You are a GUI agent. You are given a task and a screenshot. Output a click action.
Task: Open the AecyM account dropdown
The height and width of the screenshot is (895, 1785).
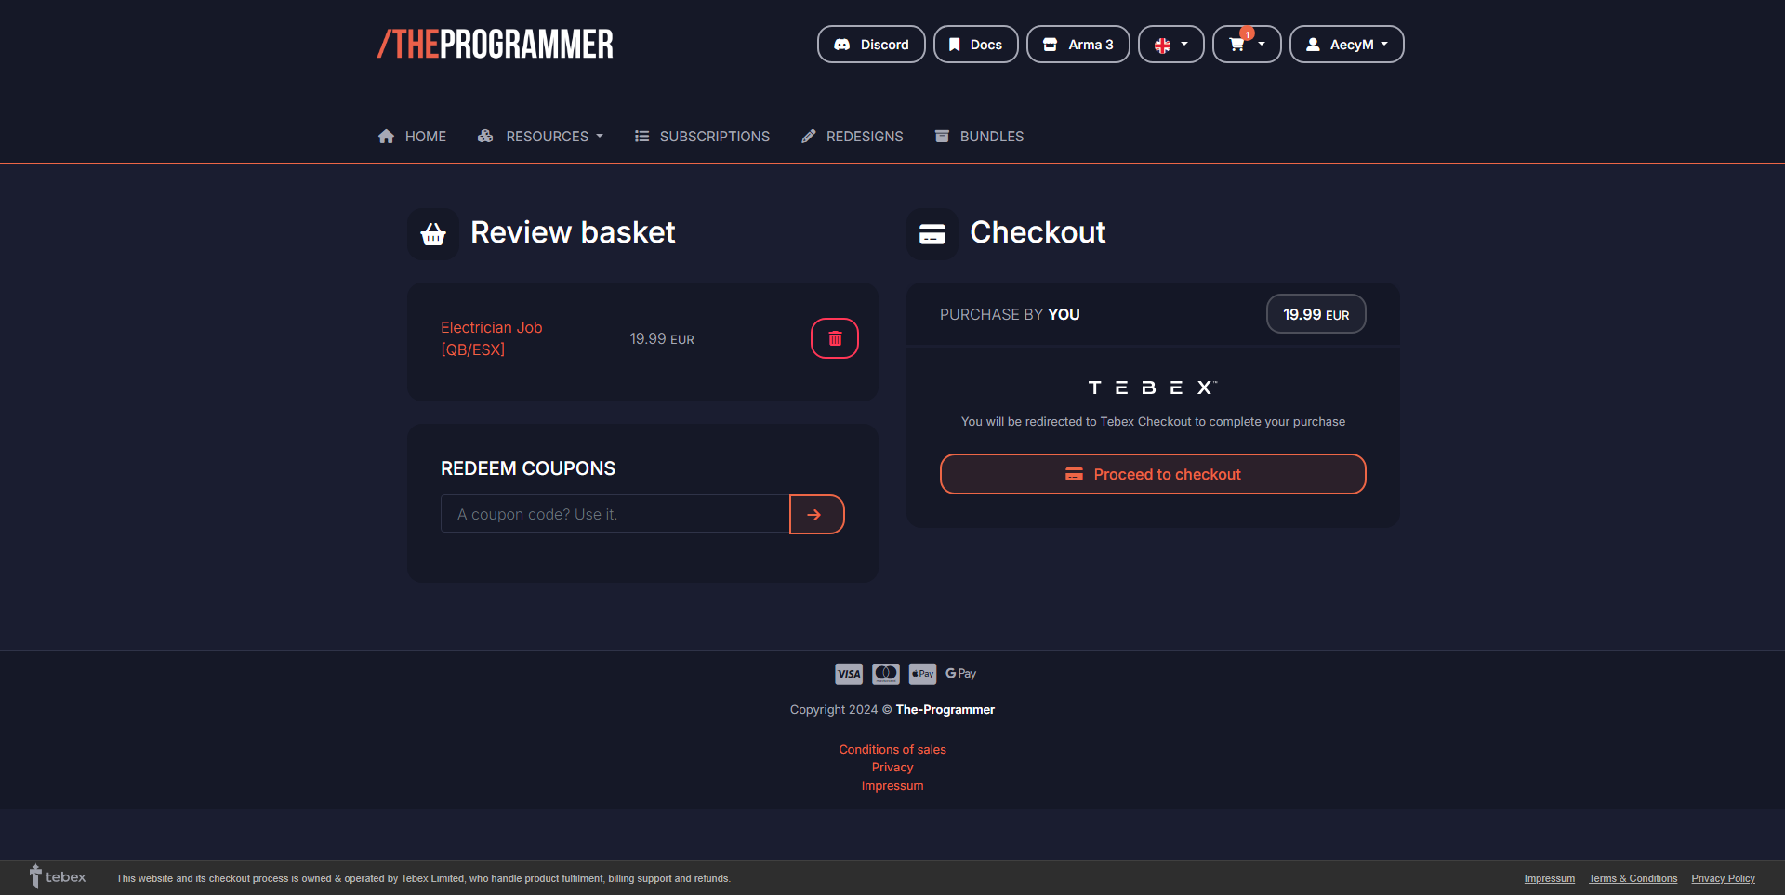tap(1346, 45)
